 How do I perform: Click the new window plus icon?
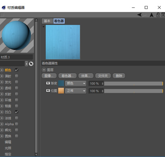pyautogui.click(x=163, y=15)
